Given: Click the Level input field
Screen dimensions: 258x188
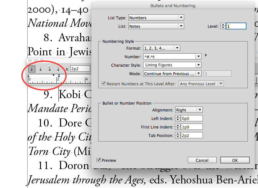Looking at the screenshot, I should tap(236, 26).
